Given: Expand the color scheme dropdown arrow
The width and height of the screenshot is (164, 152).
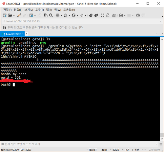Looking at the screenshot, I should tap(69, 15).
